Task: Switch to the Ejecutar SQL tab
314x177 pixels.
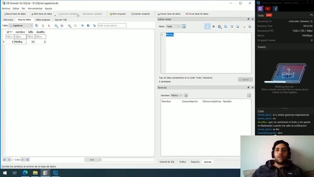Action: coord(61,20)
